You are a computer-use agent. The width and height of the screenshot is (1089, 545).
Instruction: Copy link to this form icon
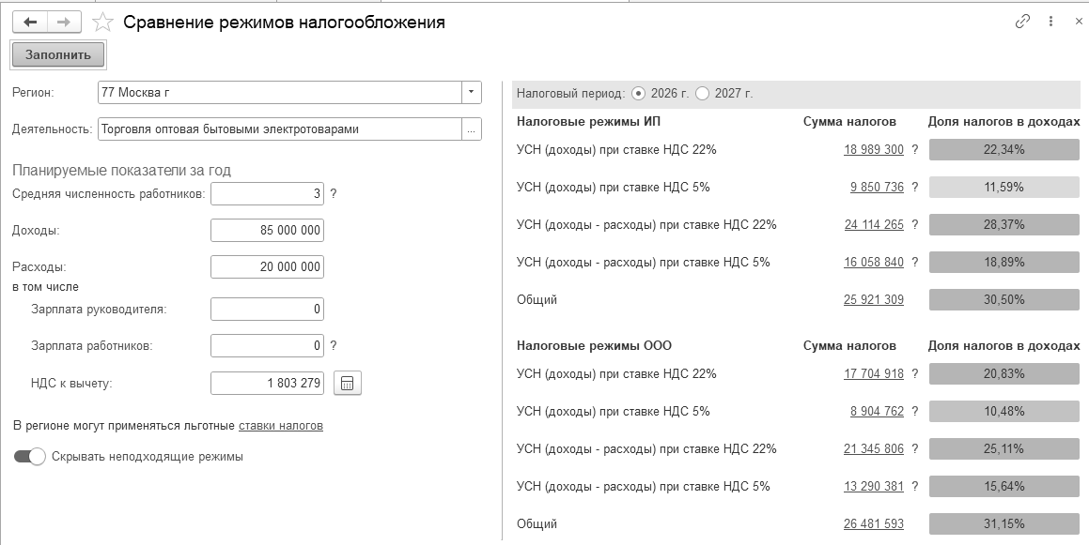(1023, 22)
